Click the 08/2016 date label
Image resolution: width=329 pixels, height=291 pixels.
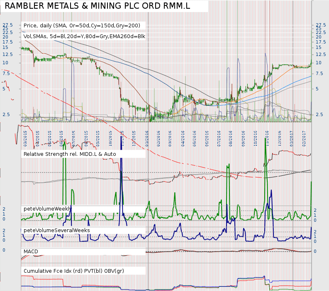(231, 138)
